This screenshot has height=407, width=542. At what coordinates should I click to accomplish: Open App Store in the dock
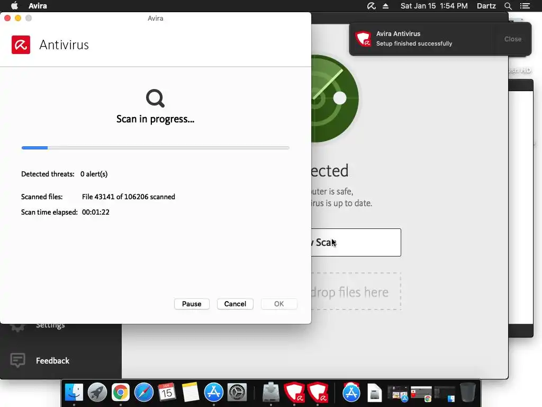(214, 393)
